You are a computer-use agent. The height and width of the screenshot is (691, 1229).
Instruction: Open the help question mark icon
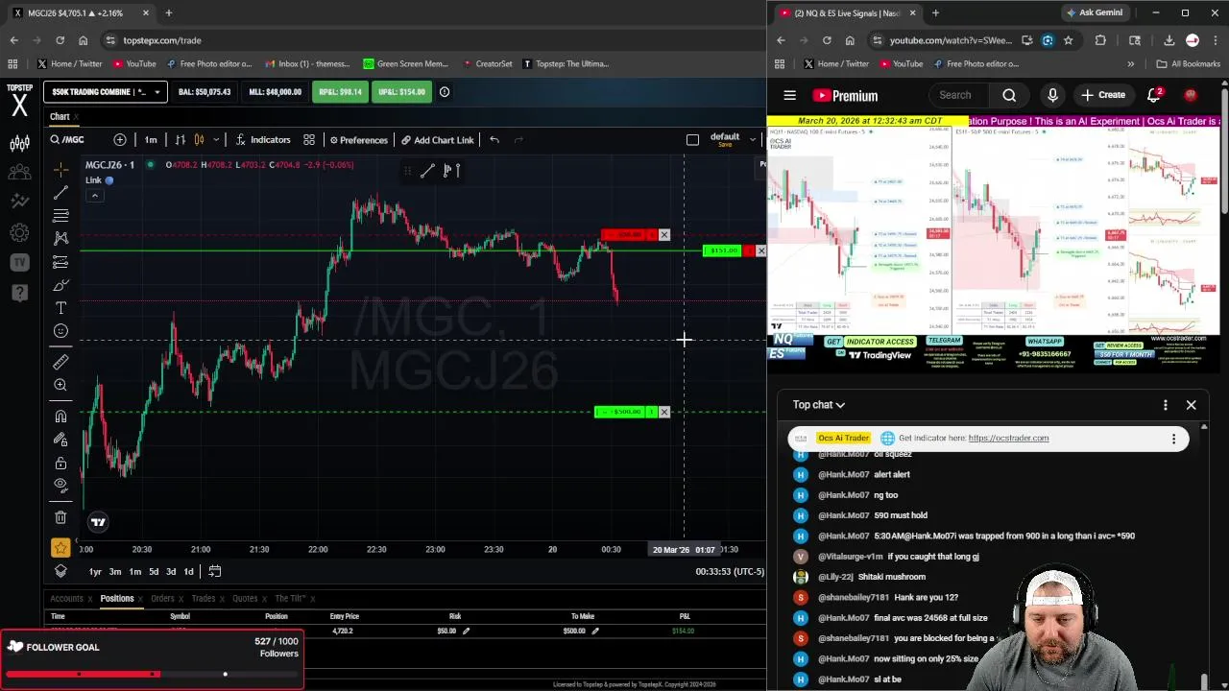point(19,293)
